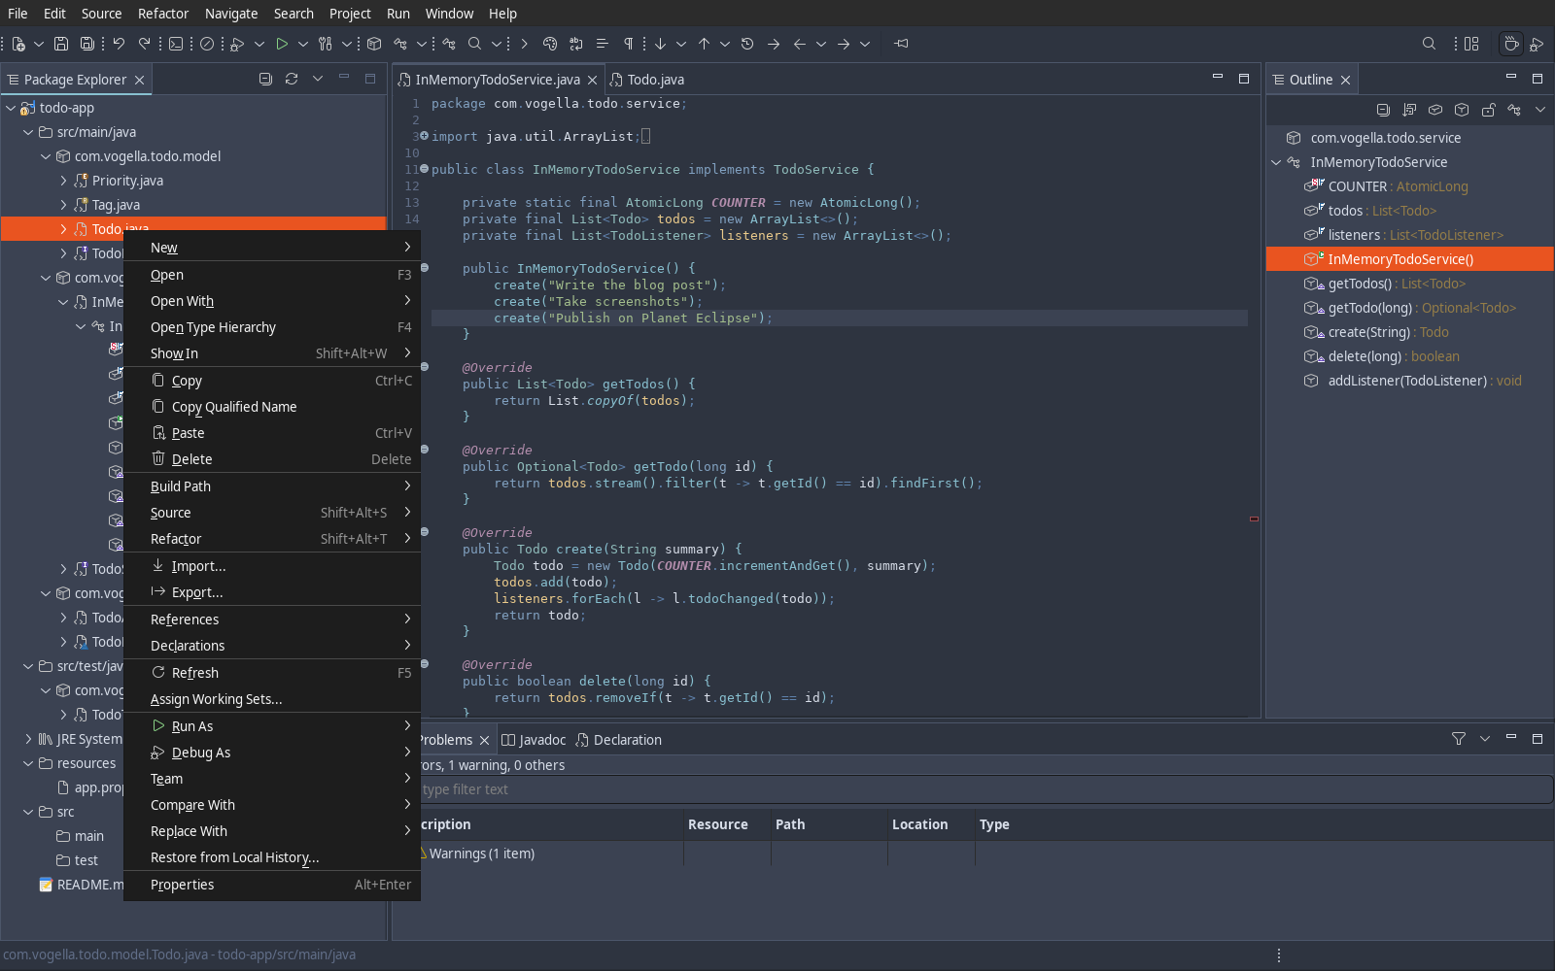Select getTodos() in the Outline view
This screenshot has width=1555, height=971.
pos(1410,284)
